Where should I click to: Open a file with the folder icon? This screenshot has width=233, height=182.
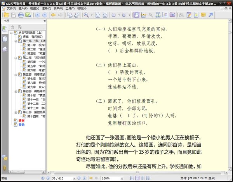click(6, 15)
